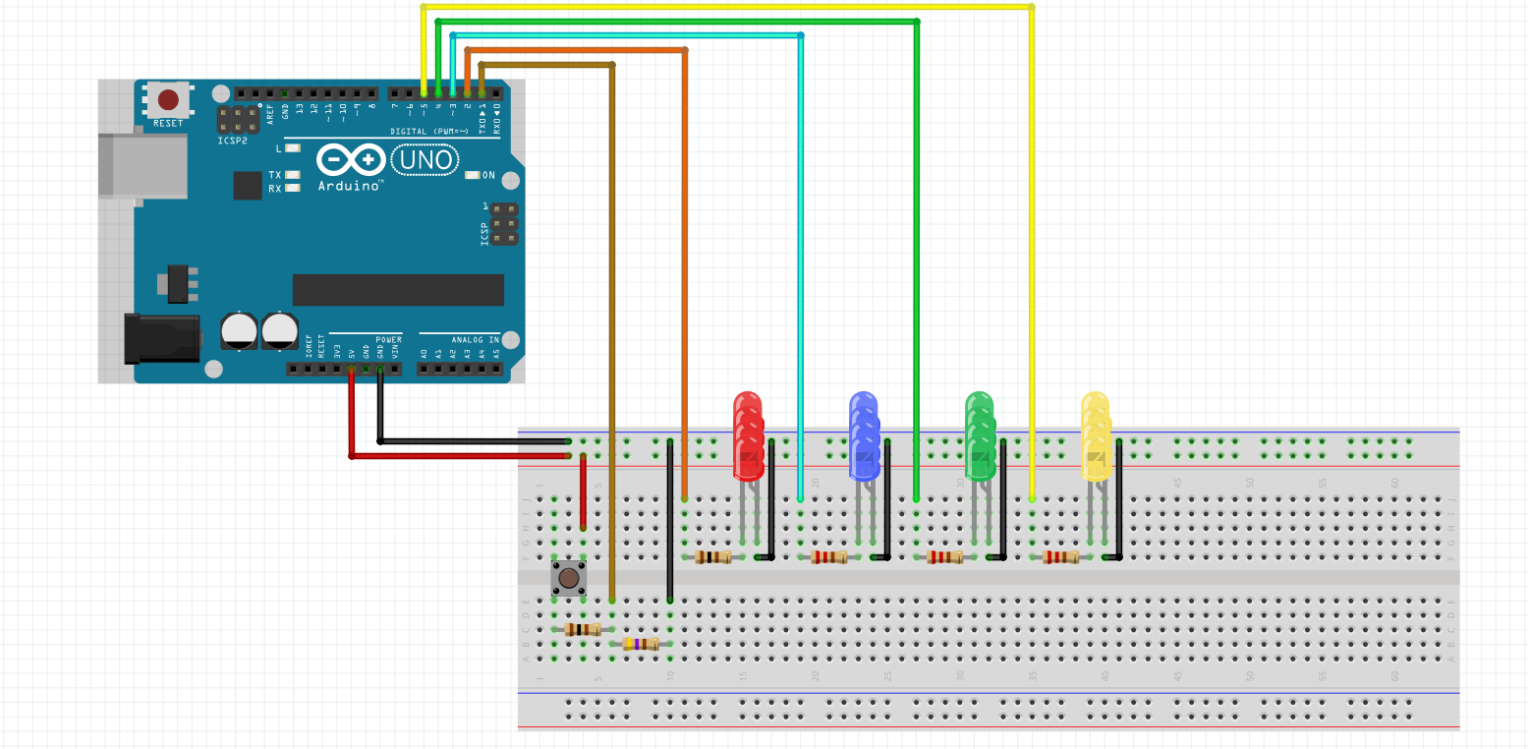Click the red RESET button on Arduino
1528x749 pixels.
click(168, 99)
